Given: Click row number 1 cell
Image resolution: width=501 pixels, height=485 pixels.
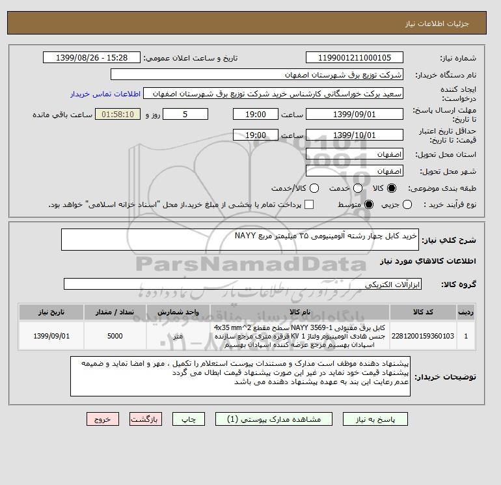Looking at the screenshot, I should (x=466, y=336).
